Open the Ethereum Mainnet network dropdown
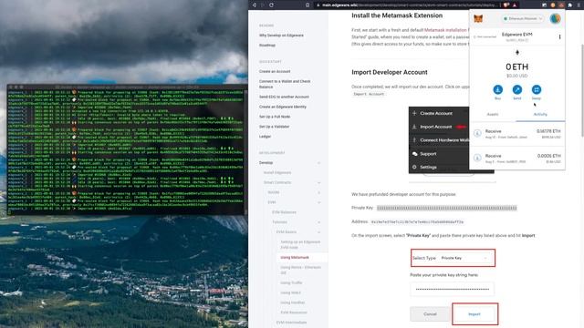The height and width of the screenshot is (328, 584). (x=523, y=18)
